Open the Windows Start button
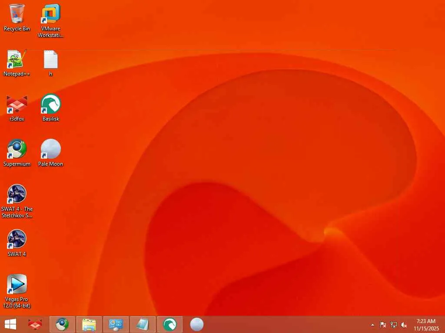The width and height of the screenshot is (445, 333). click(10, 324)
